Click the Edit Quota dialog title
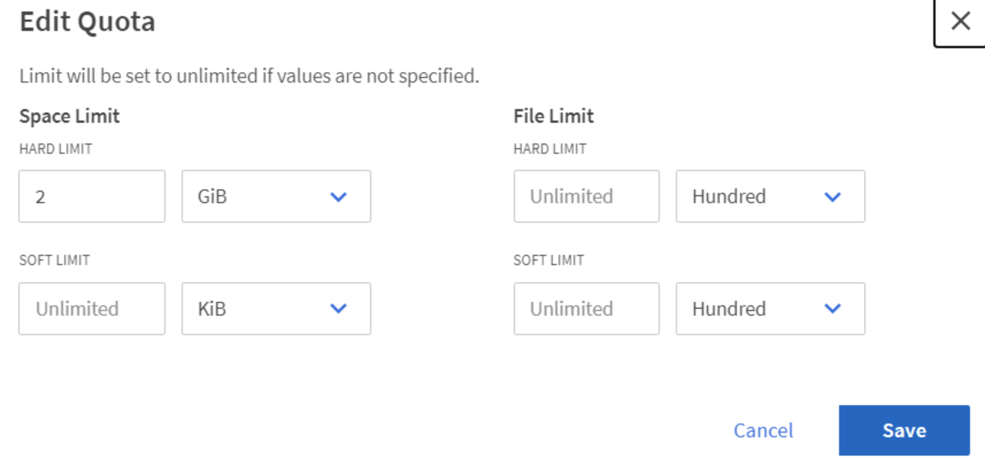The image size is (985, 466). point(87,22)
